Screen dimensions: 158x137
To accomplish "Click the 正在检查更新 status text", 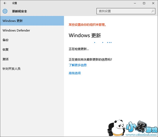I will pos(79,49).
